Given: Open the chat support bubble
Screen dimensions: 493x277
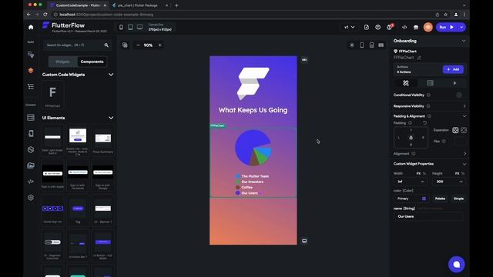Looking at the screenshot, I should (x=457, y=265).
